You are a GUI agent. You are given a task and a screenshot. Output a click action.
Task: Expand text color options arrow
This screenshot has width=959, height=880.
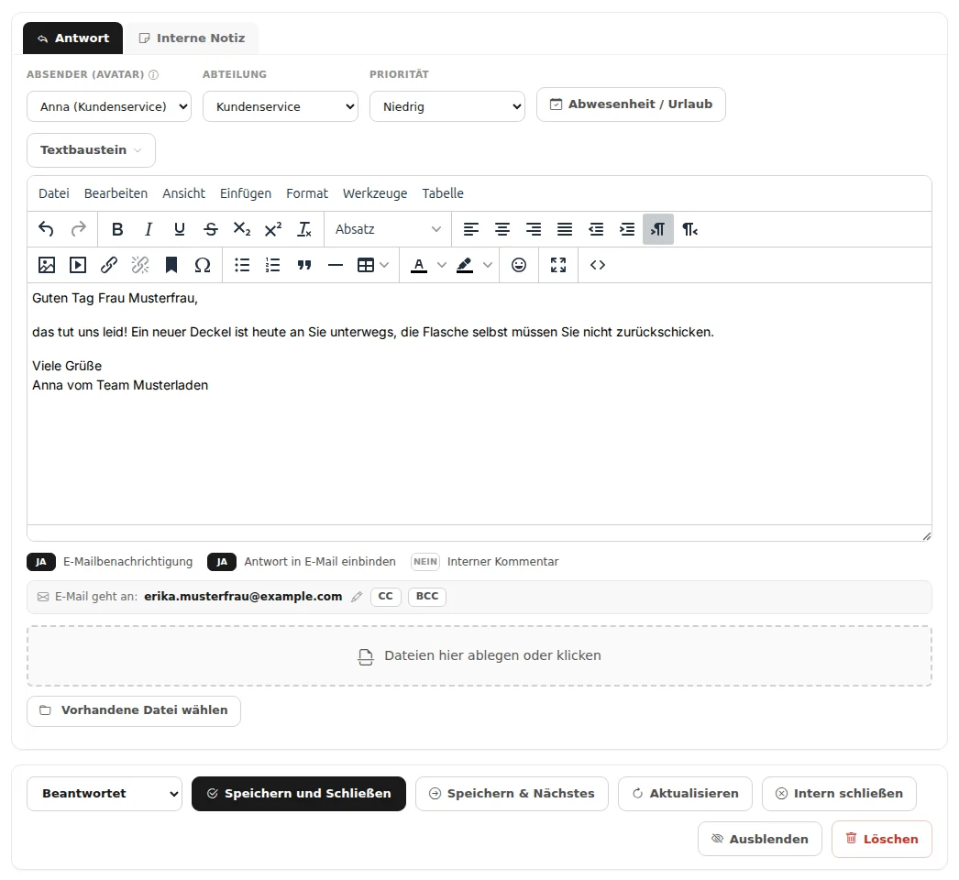click(442, 265)
